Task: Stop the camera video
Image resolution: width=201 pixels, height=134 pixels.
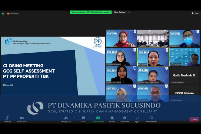Action: 21,118
